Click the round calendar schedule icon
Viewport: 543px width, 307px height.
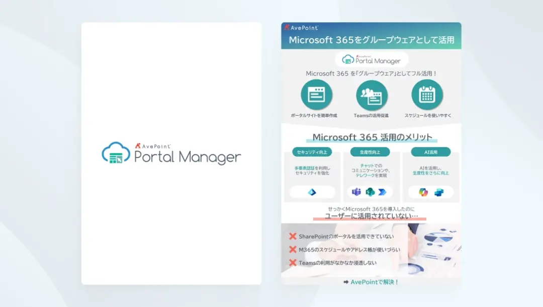point(427,95)
